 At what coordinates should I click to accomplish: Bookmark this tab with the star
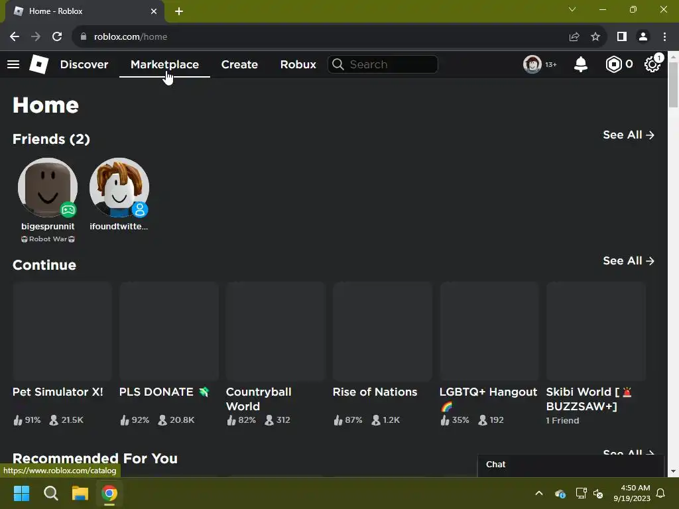point(595,37)
